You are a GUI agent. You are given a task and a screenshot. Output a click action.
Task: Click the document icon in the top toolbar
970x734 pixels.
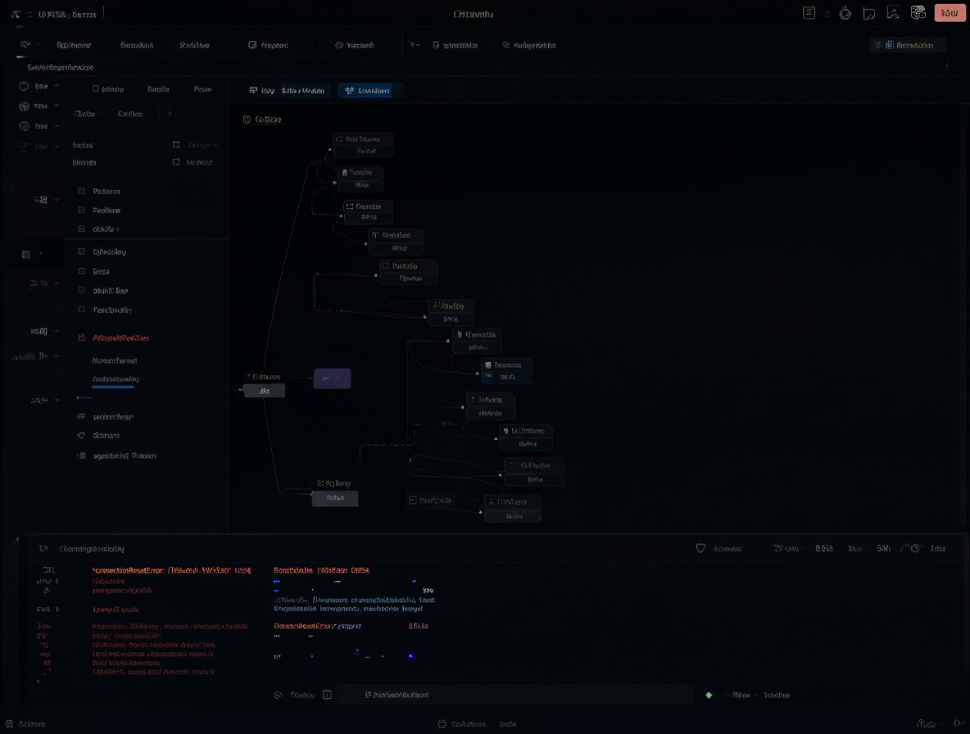436,45
